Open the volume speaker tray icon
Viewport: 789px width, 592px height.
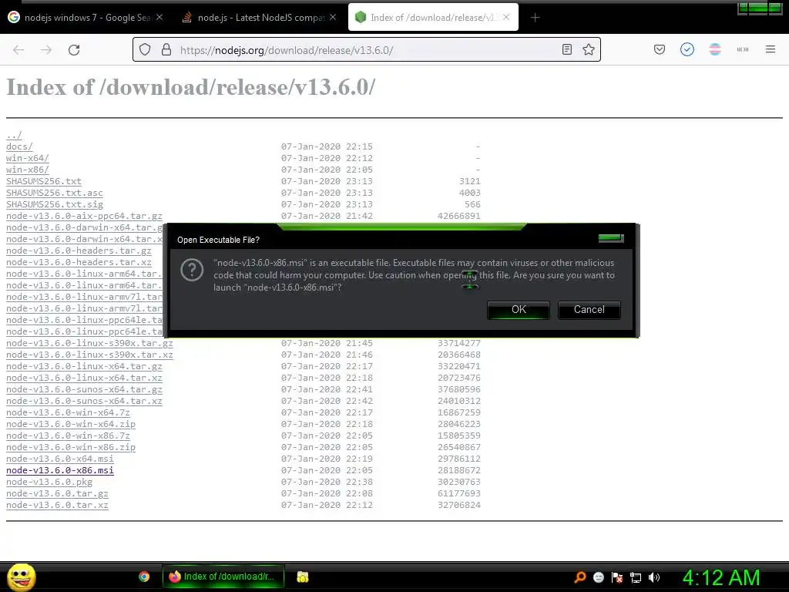[653, 577]
